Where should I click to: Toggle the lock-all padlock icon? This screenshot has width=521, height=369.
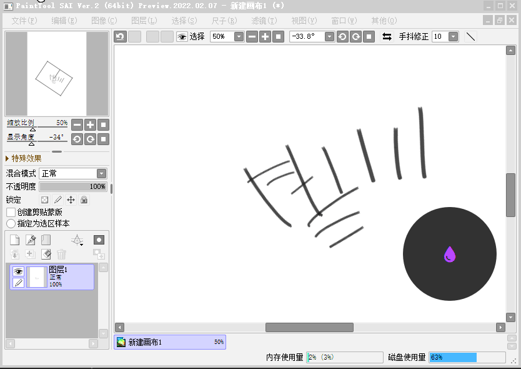[84, 200]
